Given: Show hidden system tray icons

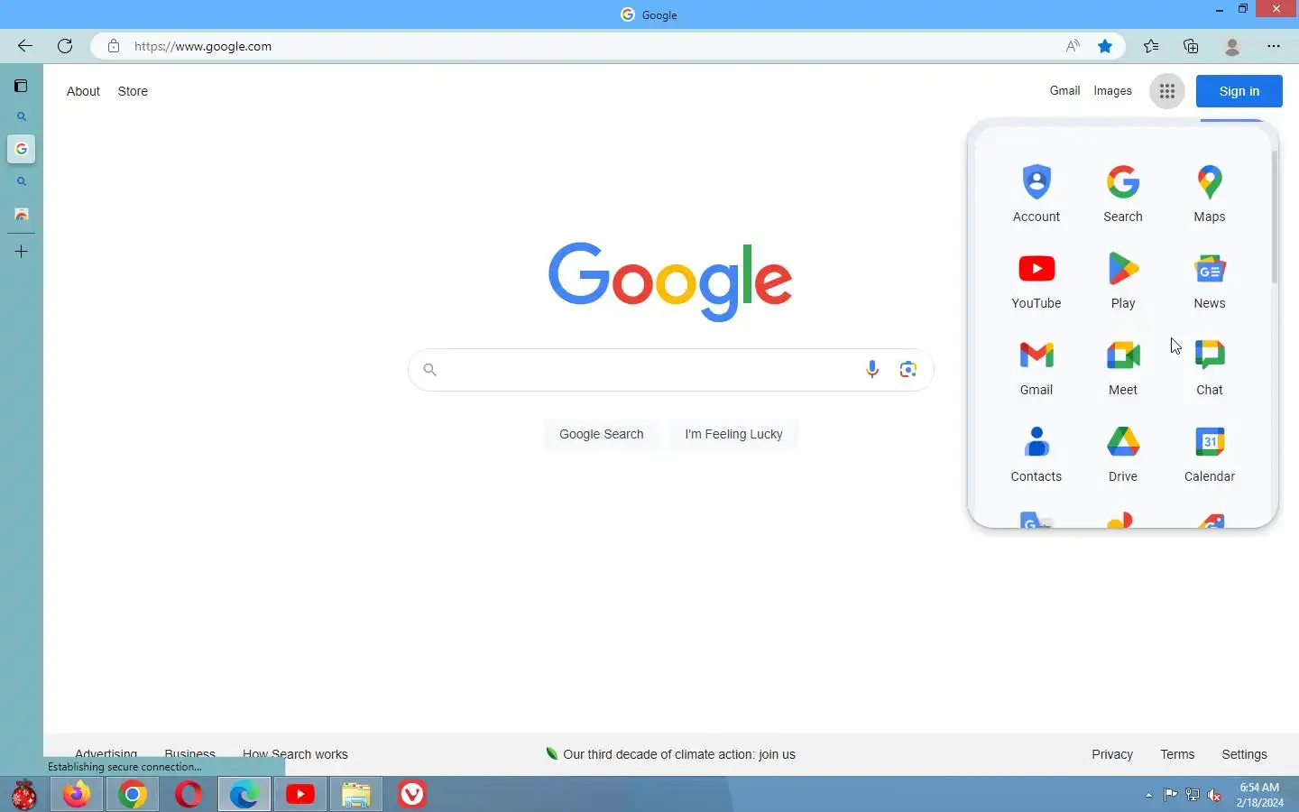Looking at the screenshot, I should coord(1148,795).
